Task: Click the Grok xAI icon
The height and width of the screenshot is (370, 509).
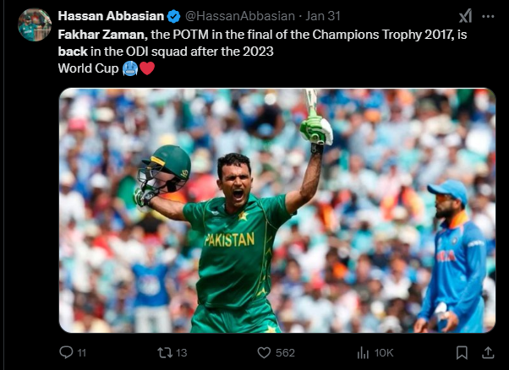Action: pos(465,16)
